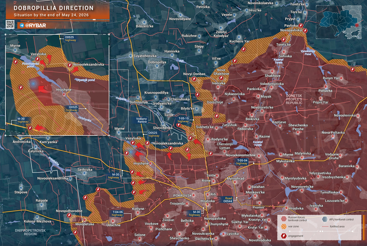Click the DNIPROPETROVSK REGION label
The image size is (367, 246).
tap(30, 232)
